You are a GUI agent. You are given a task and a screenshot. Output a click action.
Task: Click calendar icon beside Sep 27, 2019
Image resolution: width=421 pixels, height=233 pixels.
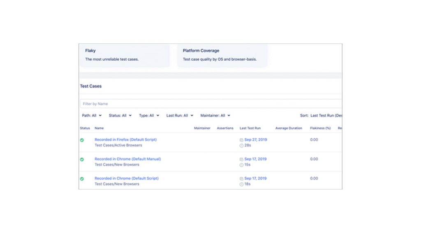tap(241, 140)
